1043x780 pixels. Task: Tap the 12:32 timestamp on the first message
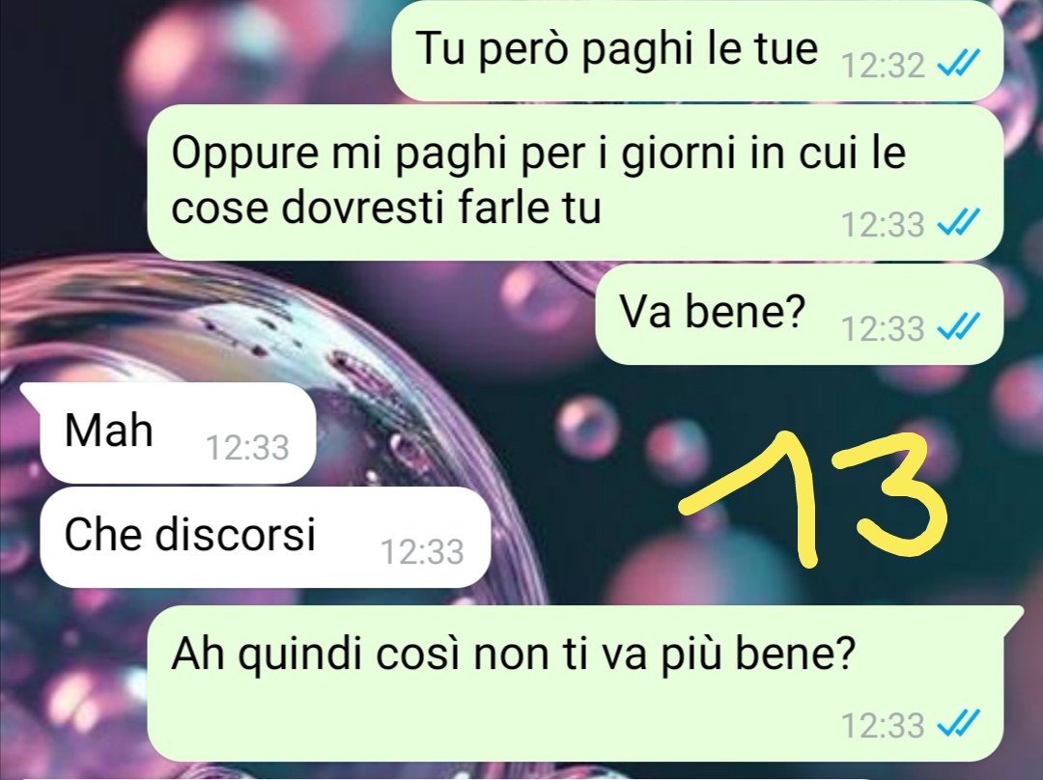[x=883, y=66]
